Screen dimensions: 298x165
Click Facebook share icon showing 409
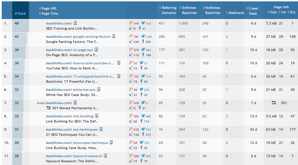(x=143, y=42)
